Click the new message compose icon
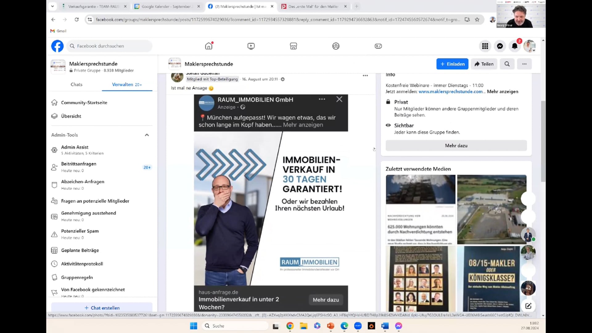Image resolution: width=592 pixels, height=333 pixels. pyautogui.click(x=528, y=306)
